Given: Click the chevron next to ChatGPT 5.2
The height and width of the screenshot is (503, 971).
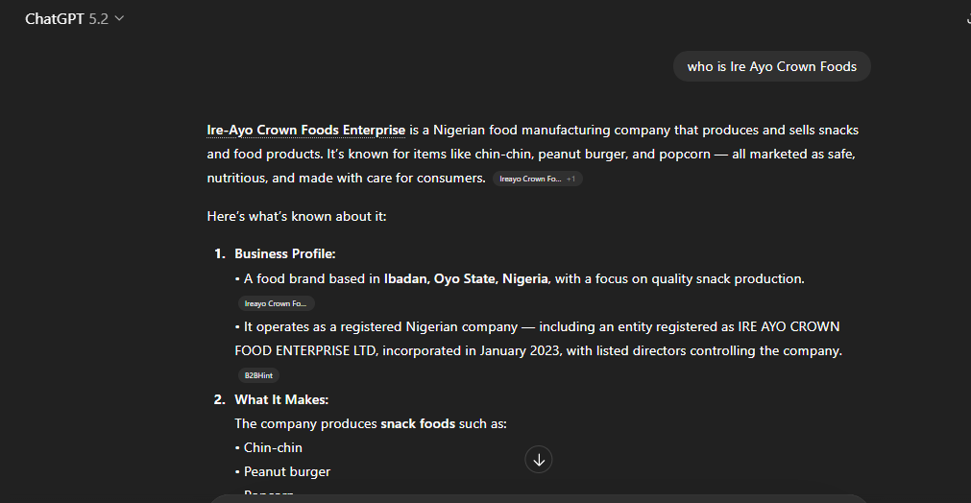Looking at the screenshot, I should pyautogui.click(x=120, y=19).
